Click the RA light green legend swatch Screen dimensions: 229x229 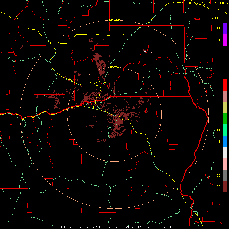pos(225,130)
